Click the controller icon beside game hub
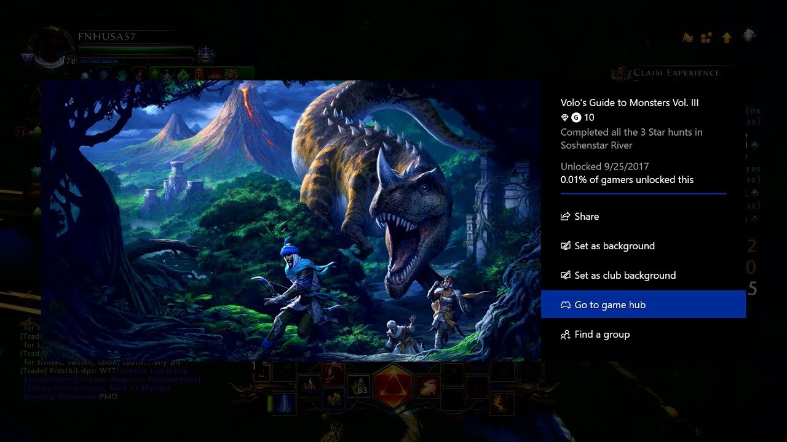 click(x=565, y=304)
